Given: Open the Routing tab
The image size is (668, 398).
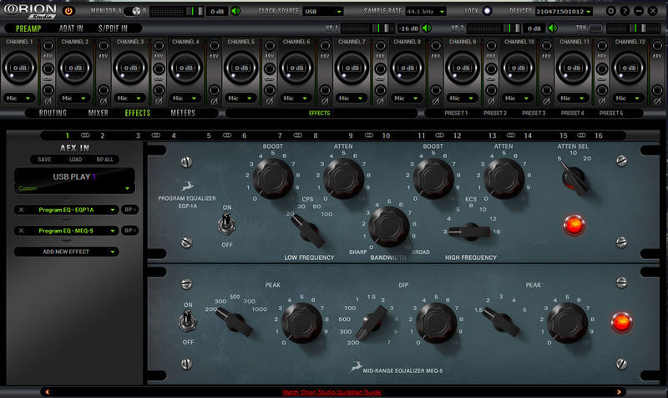Looking at the screenshot, I should (x=53, y=113).
